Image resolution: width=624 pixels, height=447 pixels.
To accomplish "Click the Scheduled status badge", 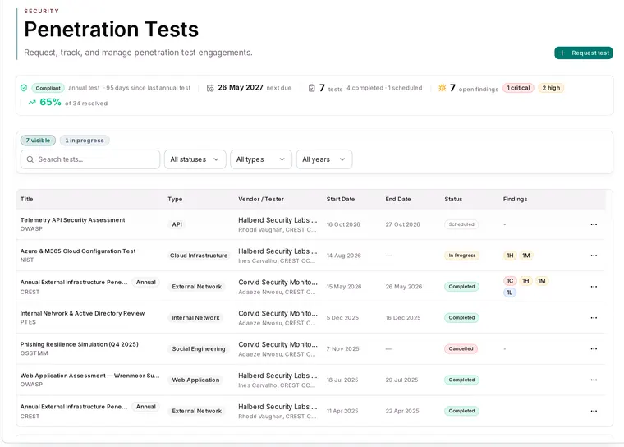I will click(x=461, y=224).
